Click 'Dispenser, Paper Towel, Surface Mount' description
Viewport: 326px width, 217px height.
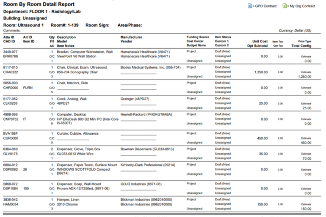click(87, 165)
